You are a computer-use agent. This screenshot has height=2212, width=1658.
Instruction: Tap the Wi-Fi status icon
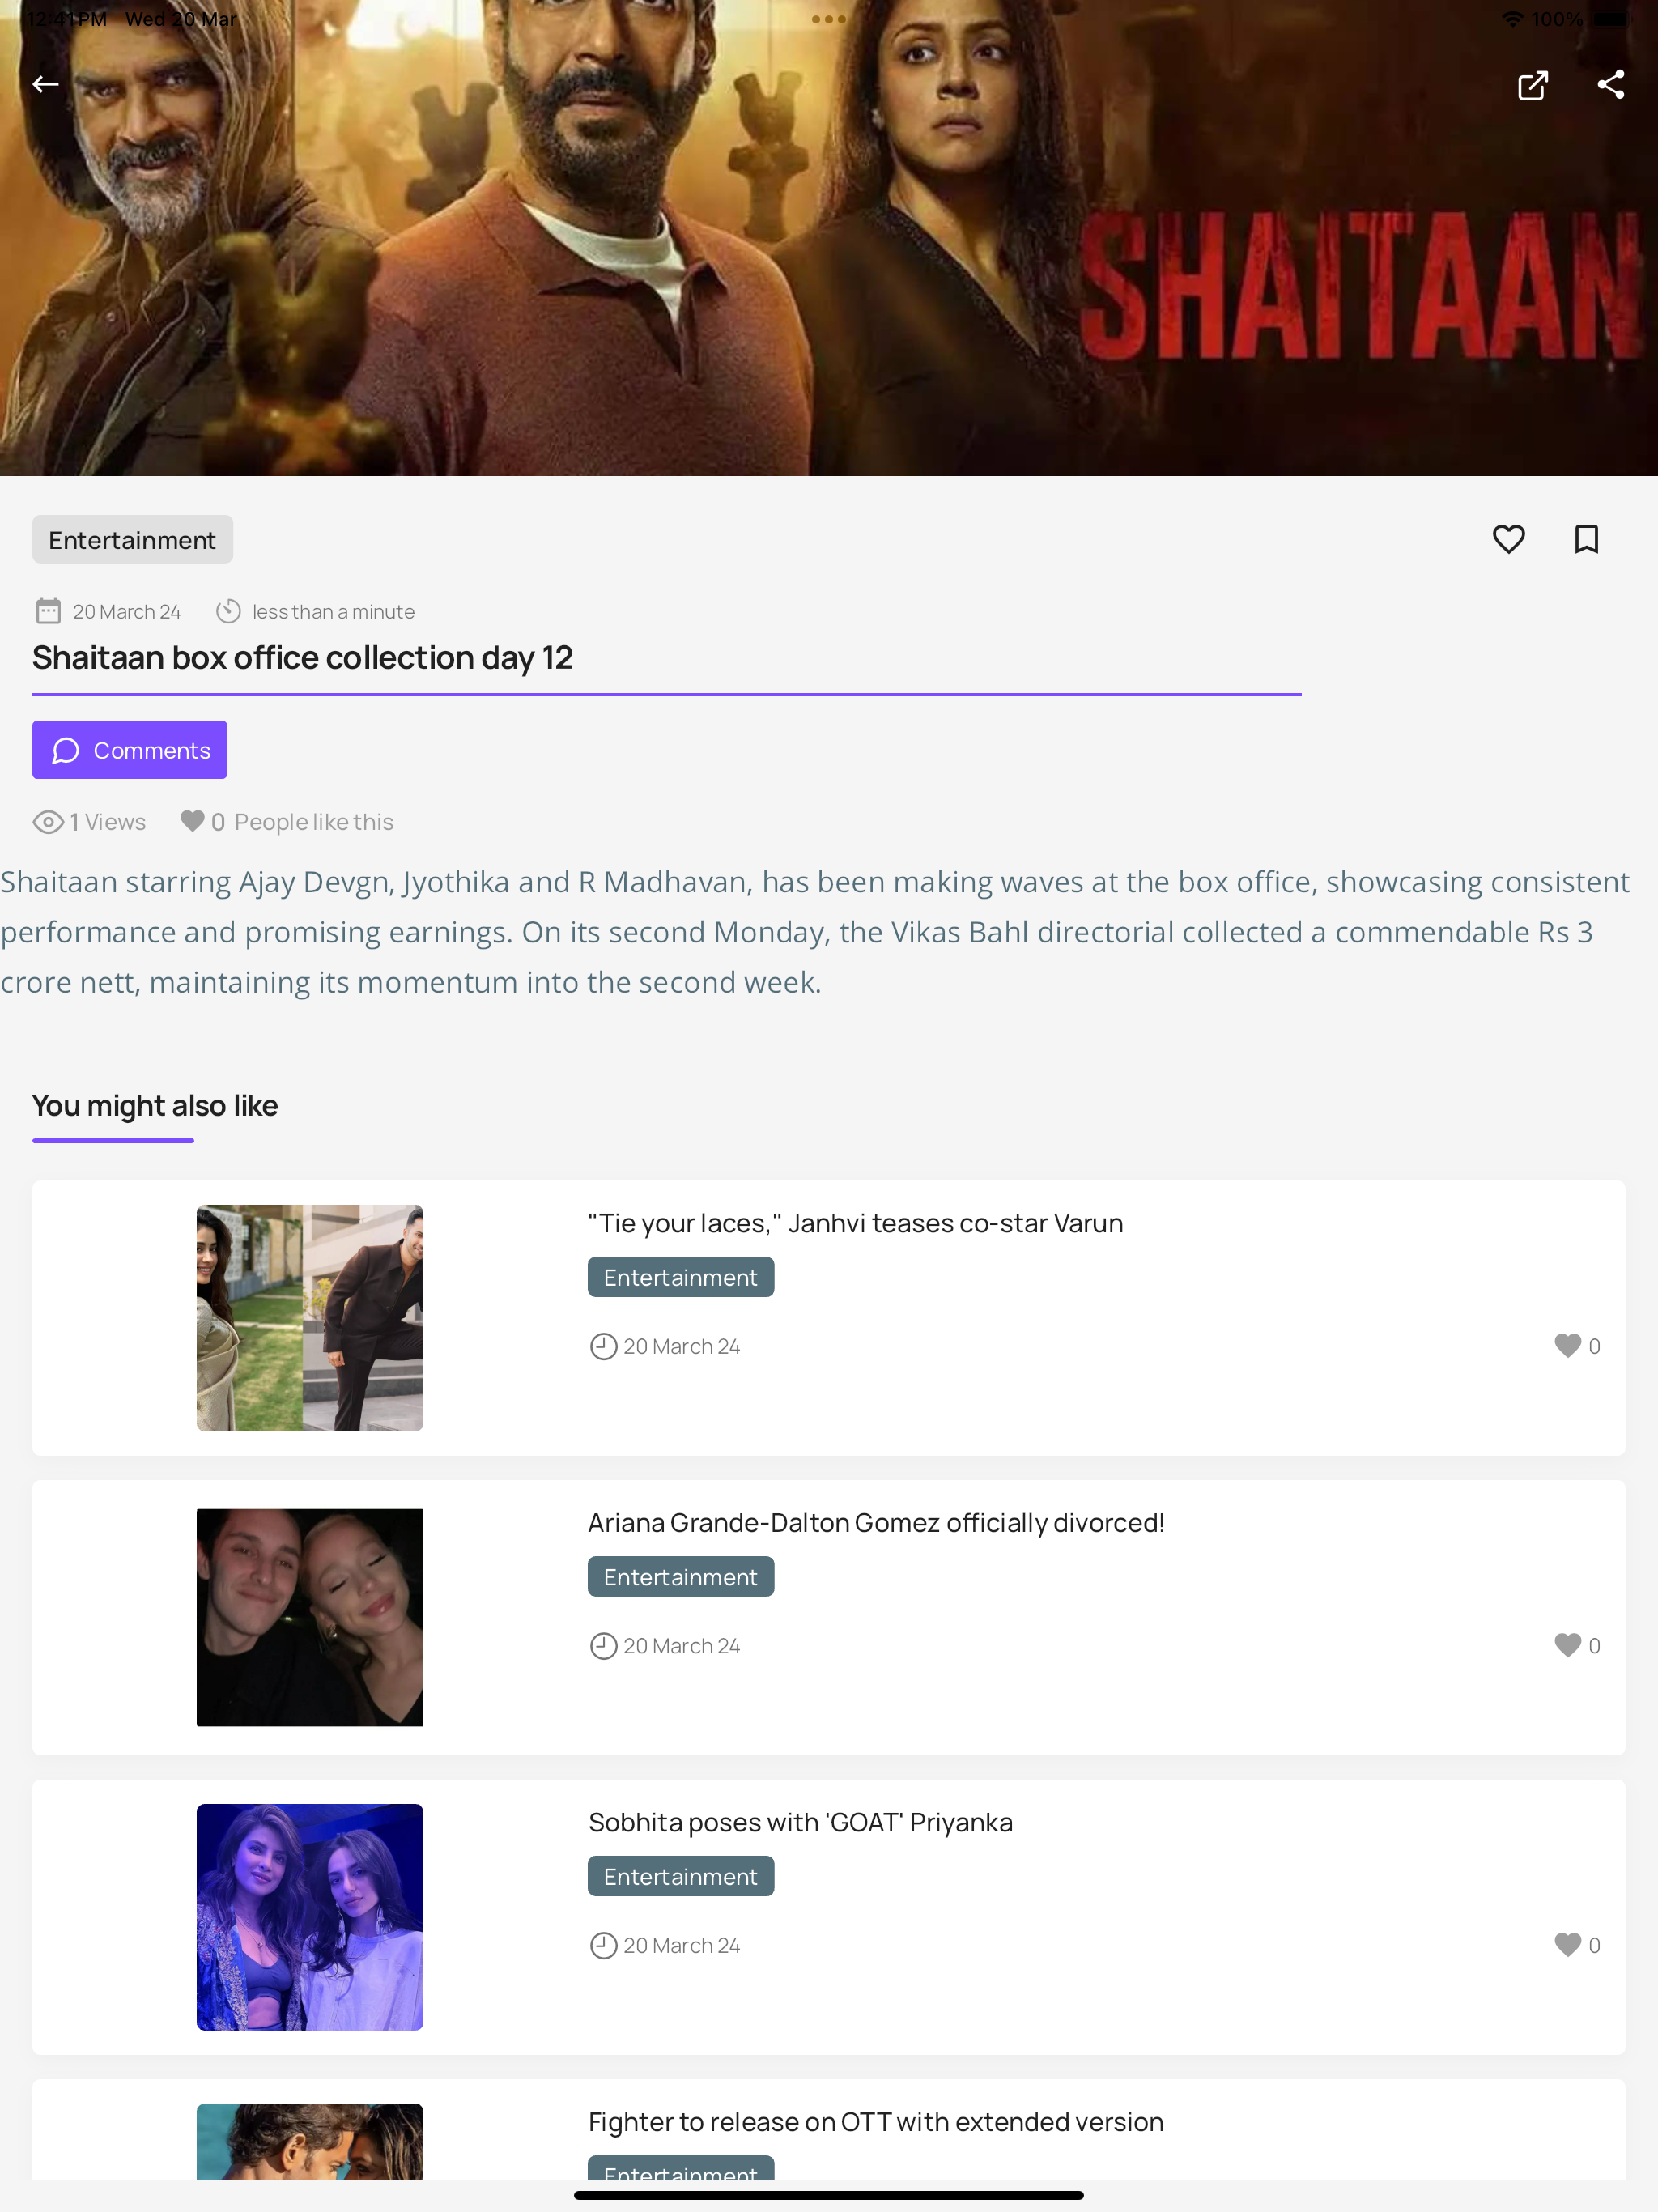pyautogui.click(x=1512, y=19)
